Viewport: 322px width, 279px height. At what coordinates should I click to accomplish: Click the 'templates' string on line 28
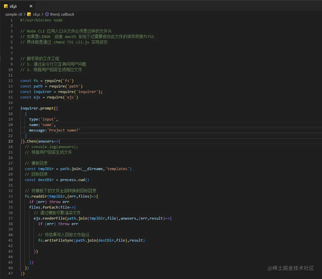[x=117, y=169]
